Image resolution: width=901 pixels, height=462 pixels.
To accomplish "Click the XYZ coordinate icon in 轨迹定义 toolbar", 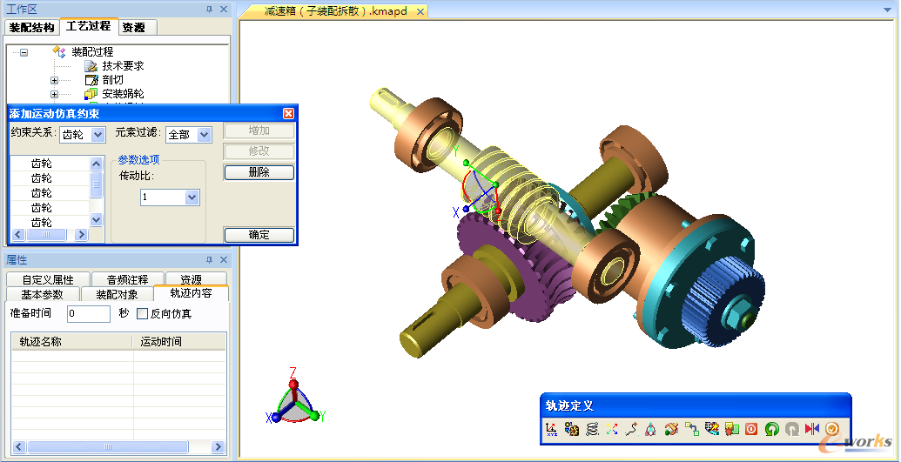I will 552,429.
